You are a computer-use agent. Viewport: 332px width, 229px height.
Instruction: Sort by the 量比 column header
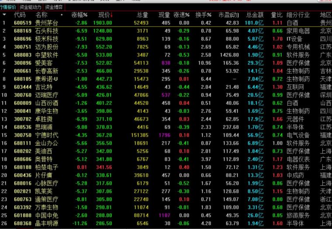[277, 15]
